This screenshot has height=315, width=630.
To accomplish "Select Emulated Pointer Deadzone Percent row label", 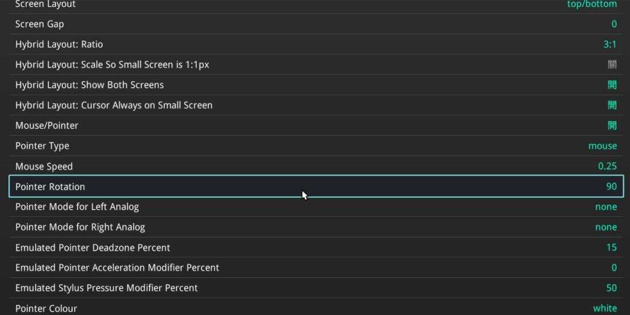I will pyautogui.click(x=92, y=248).
